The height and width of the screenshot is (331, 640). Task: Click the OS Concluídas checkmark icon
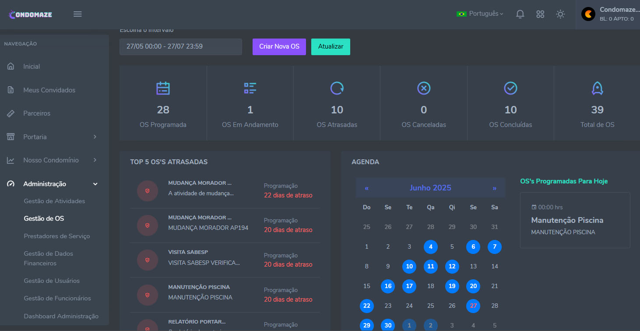[510, 88]
